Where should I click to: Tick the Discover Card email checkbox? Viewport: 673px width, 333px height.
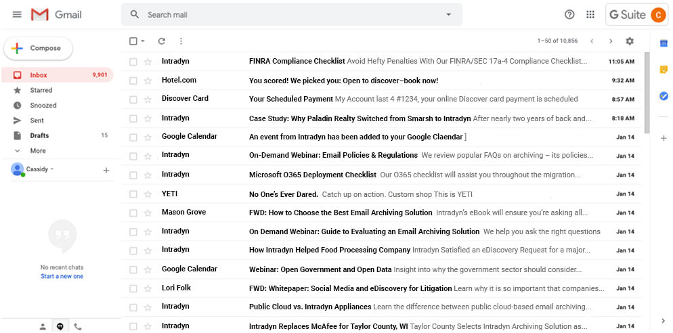tap(133, 99)
